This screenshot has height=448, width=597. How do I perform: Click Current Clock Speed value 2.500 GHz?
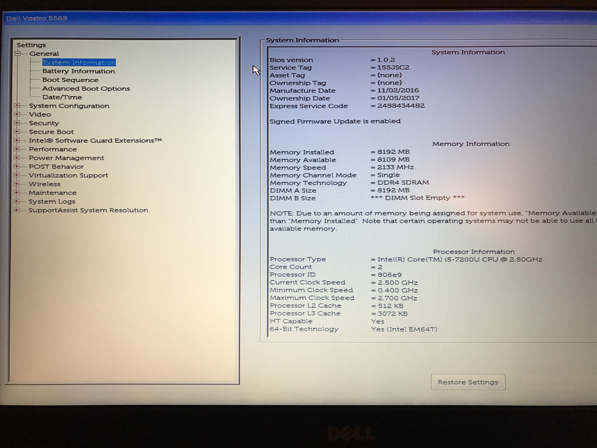pos(398,283)
